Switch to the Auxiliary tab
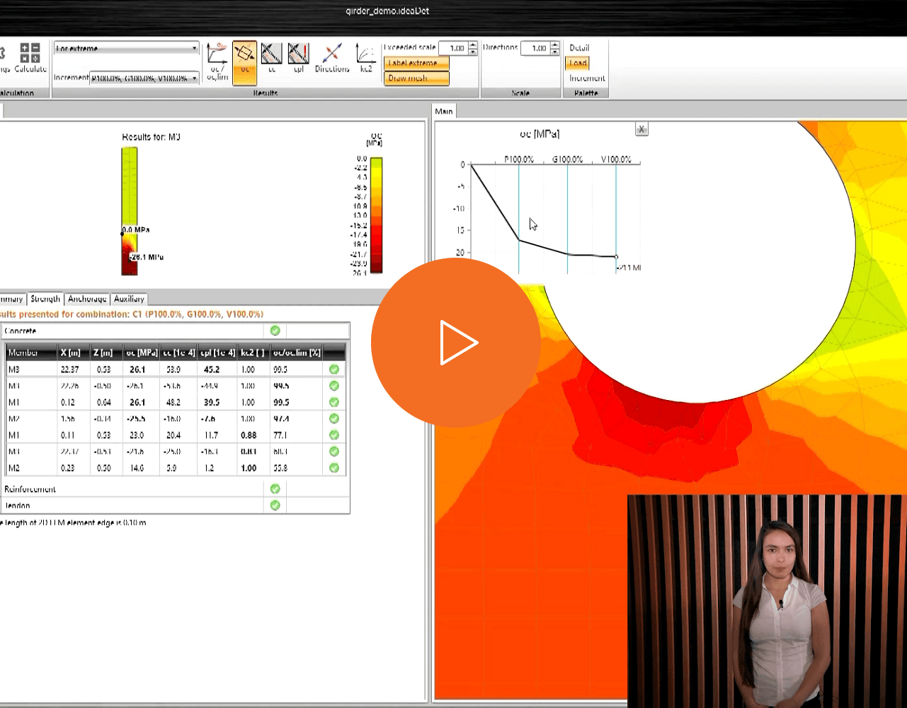Image resolution: width=907 pixels, height=708 pixels. [129, 299]
